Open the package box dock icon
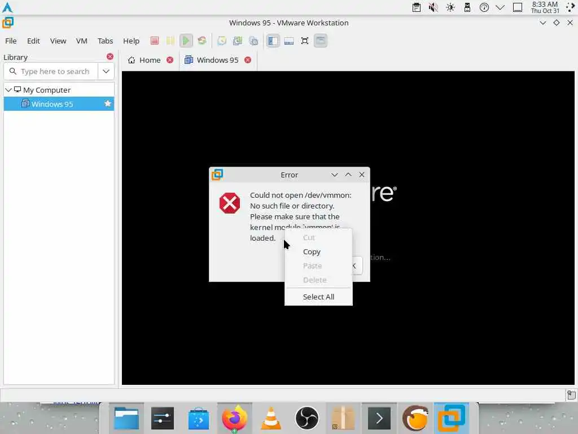Screen dimensions: 578x434 [x=343, y=418]
